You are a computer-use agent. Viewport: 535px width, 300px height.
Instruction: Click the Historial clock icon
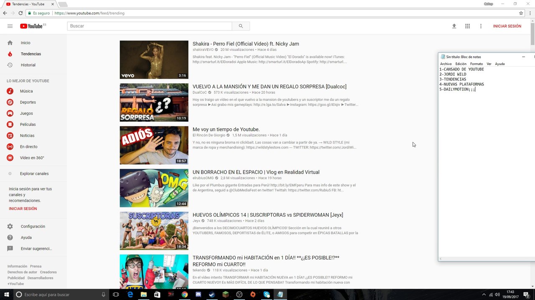point(10,65)
